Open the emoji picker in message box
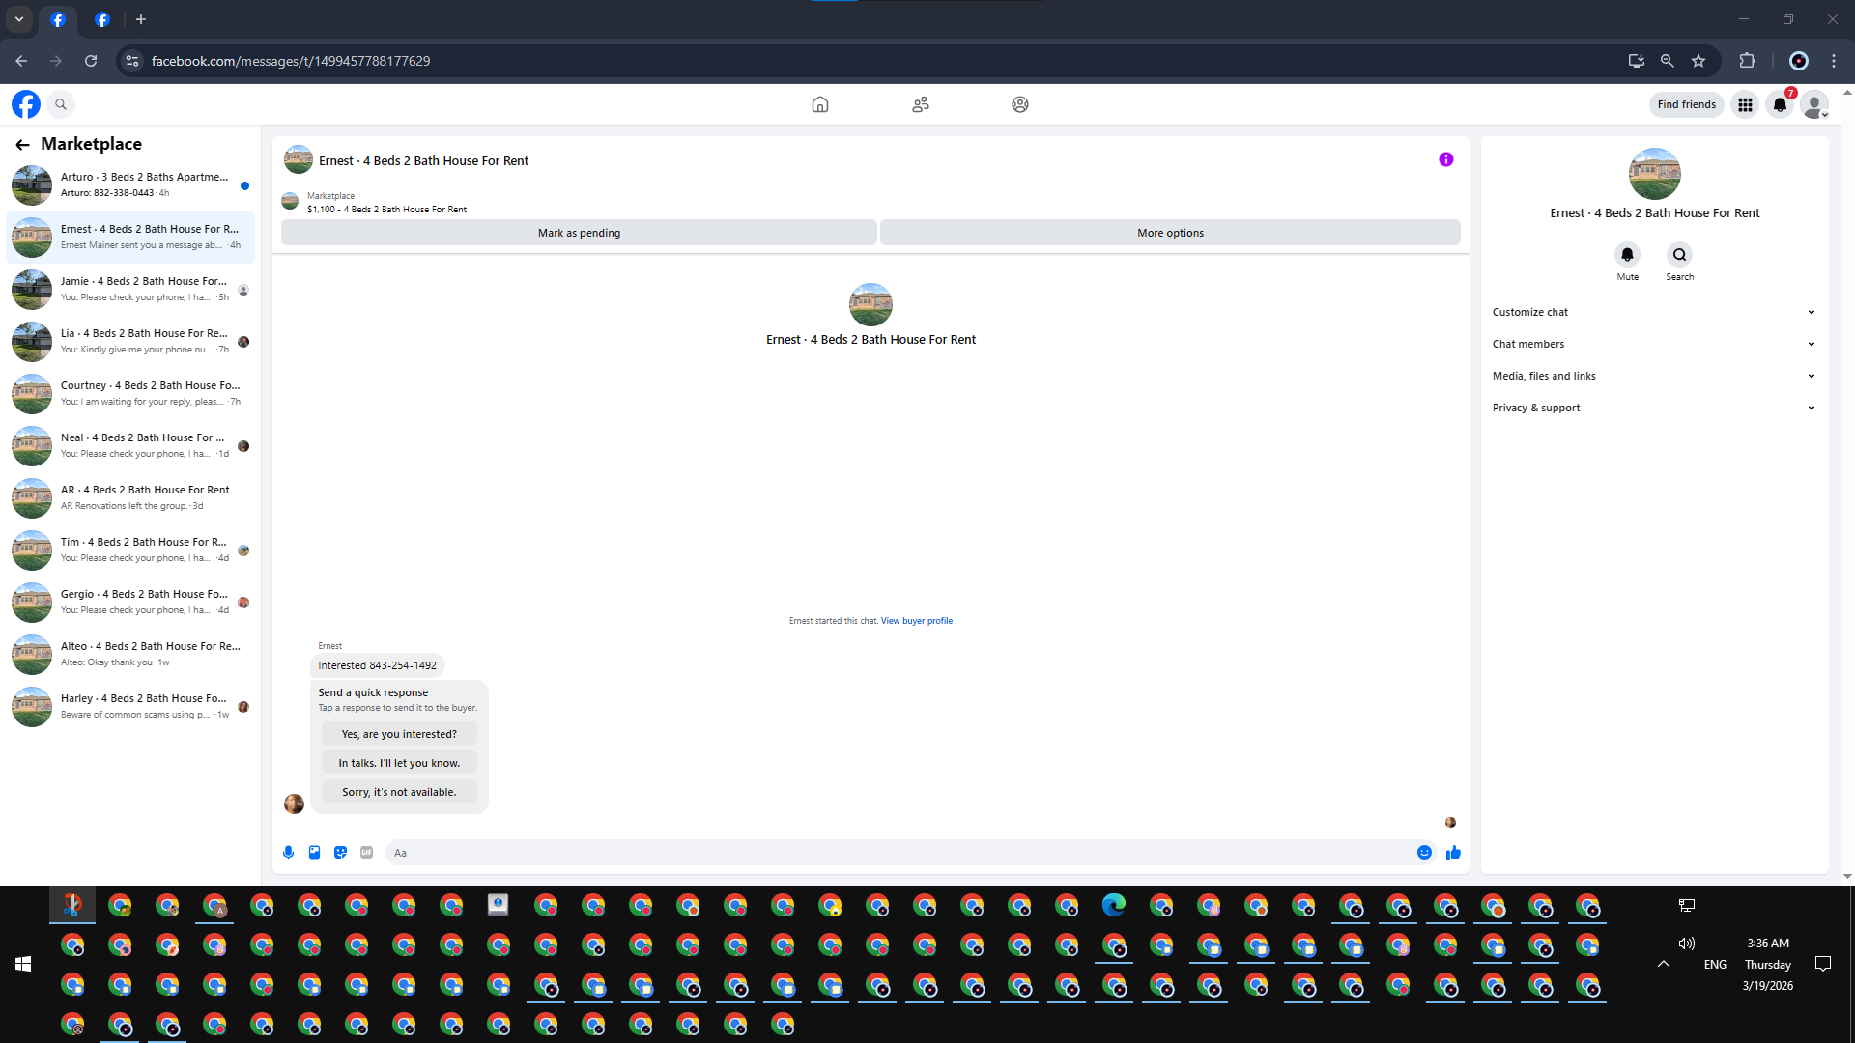1855x1043 pixels. [x=1424, y=852]
